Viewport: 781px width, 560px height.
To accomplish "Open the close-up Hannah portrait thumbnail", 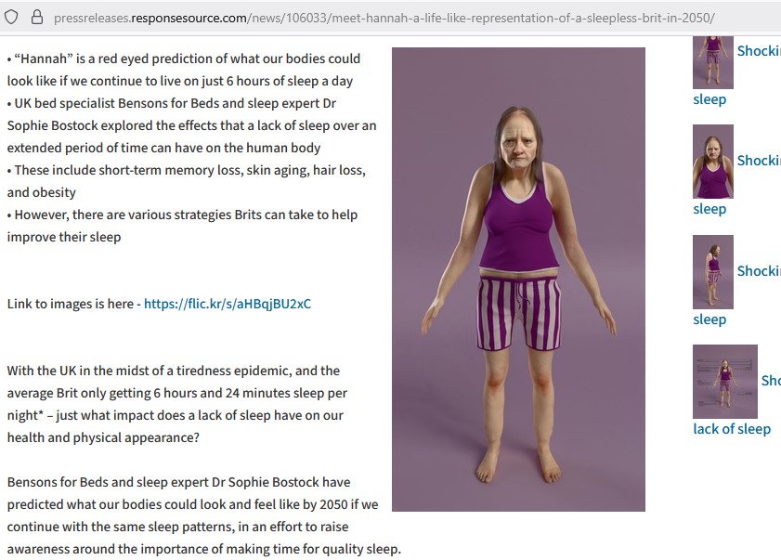I will 713,162.
